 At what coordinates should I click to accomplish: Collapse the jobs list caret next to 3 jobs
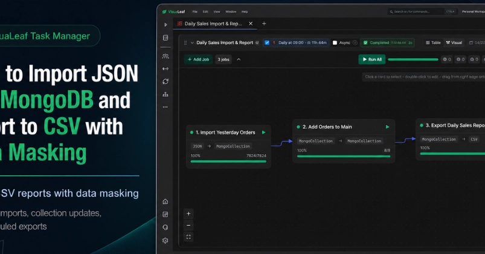pos(239,59)
